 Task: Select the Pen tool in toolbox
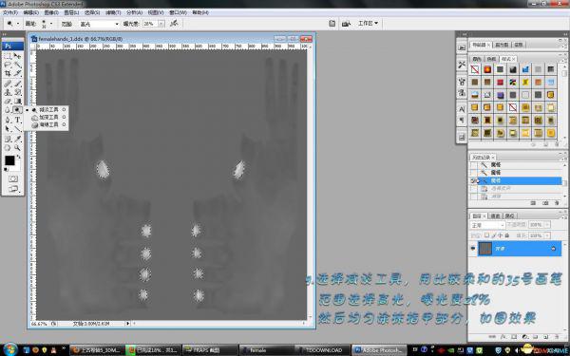tap(8, 120)
